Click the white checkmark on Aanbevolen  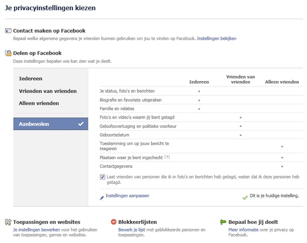tap(81, 124)
